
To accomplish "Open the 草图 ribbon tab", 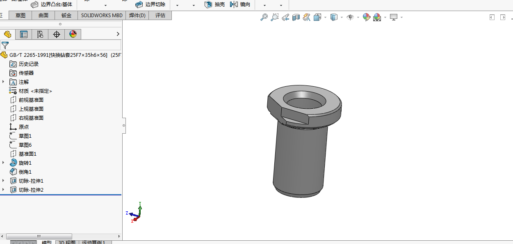I will click(21, 16).
